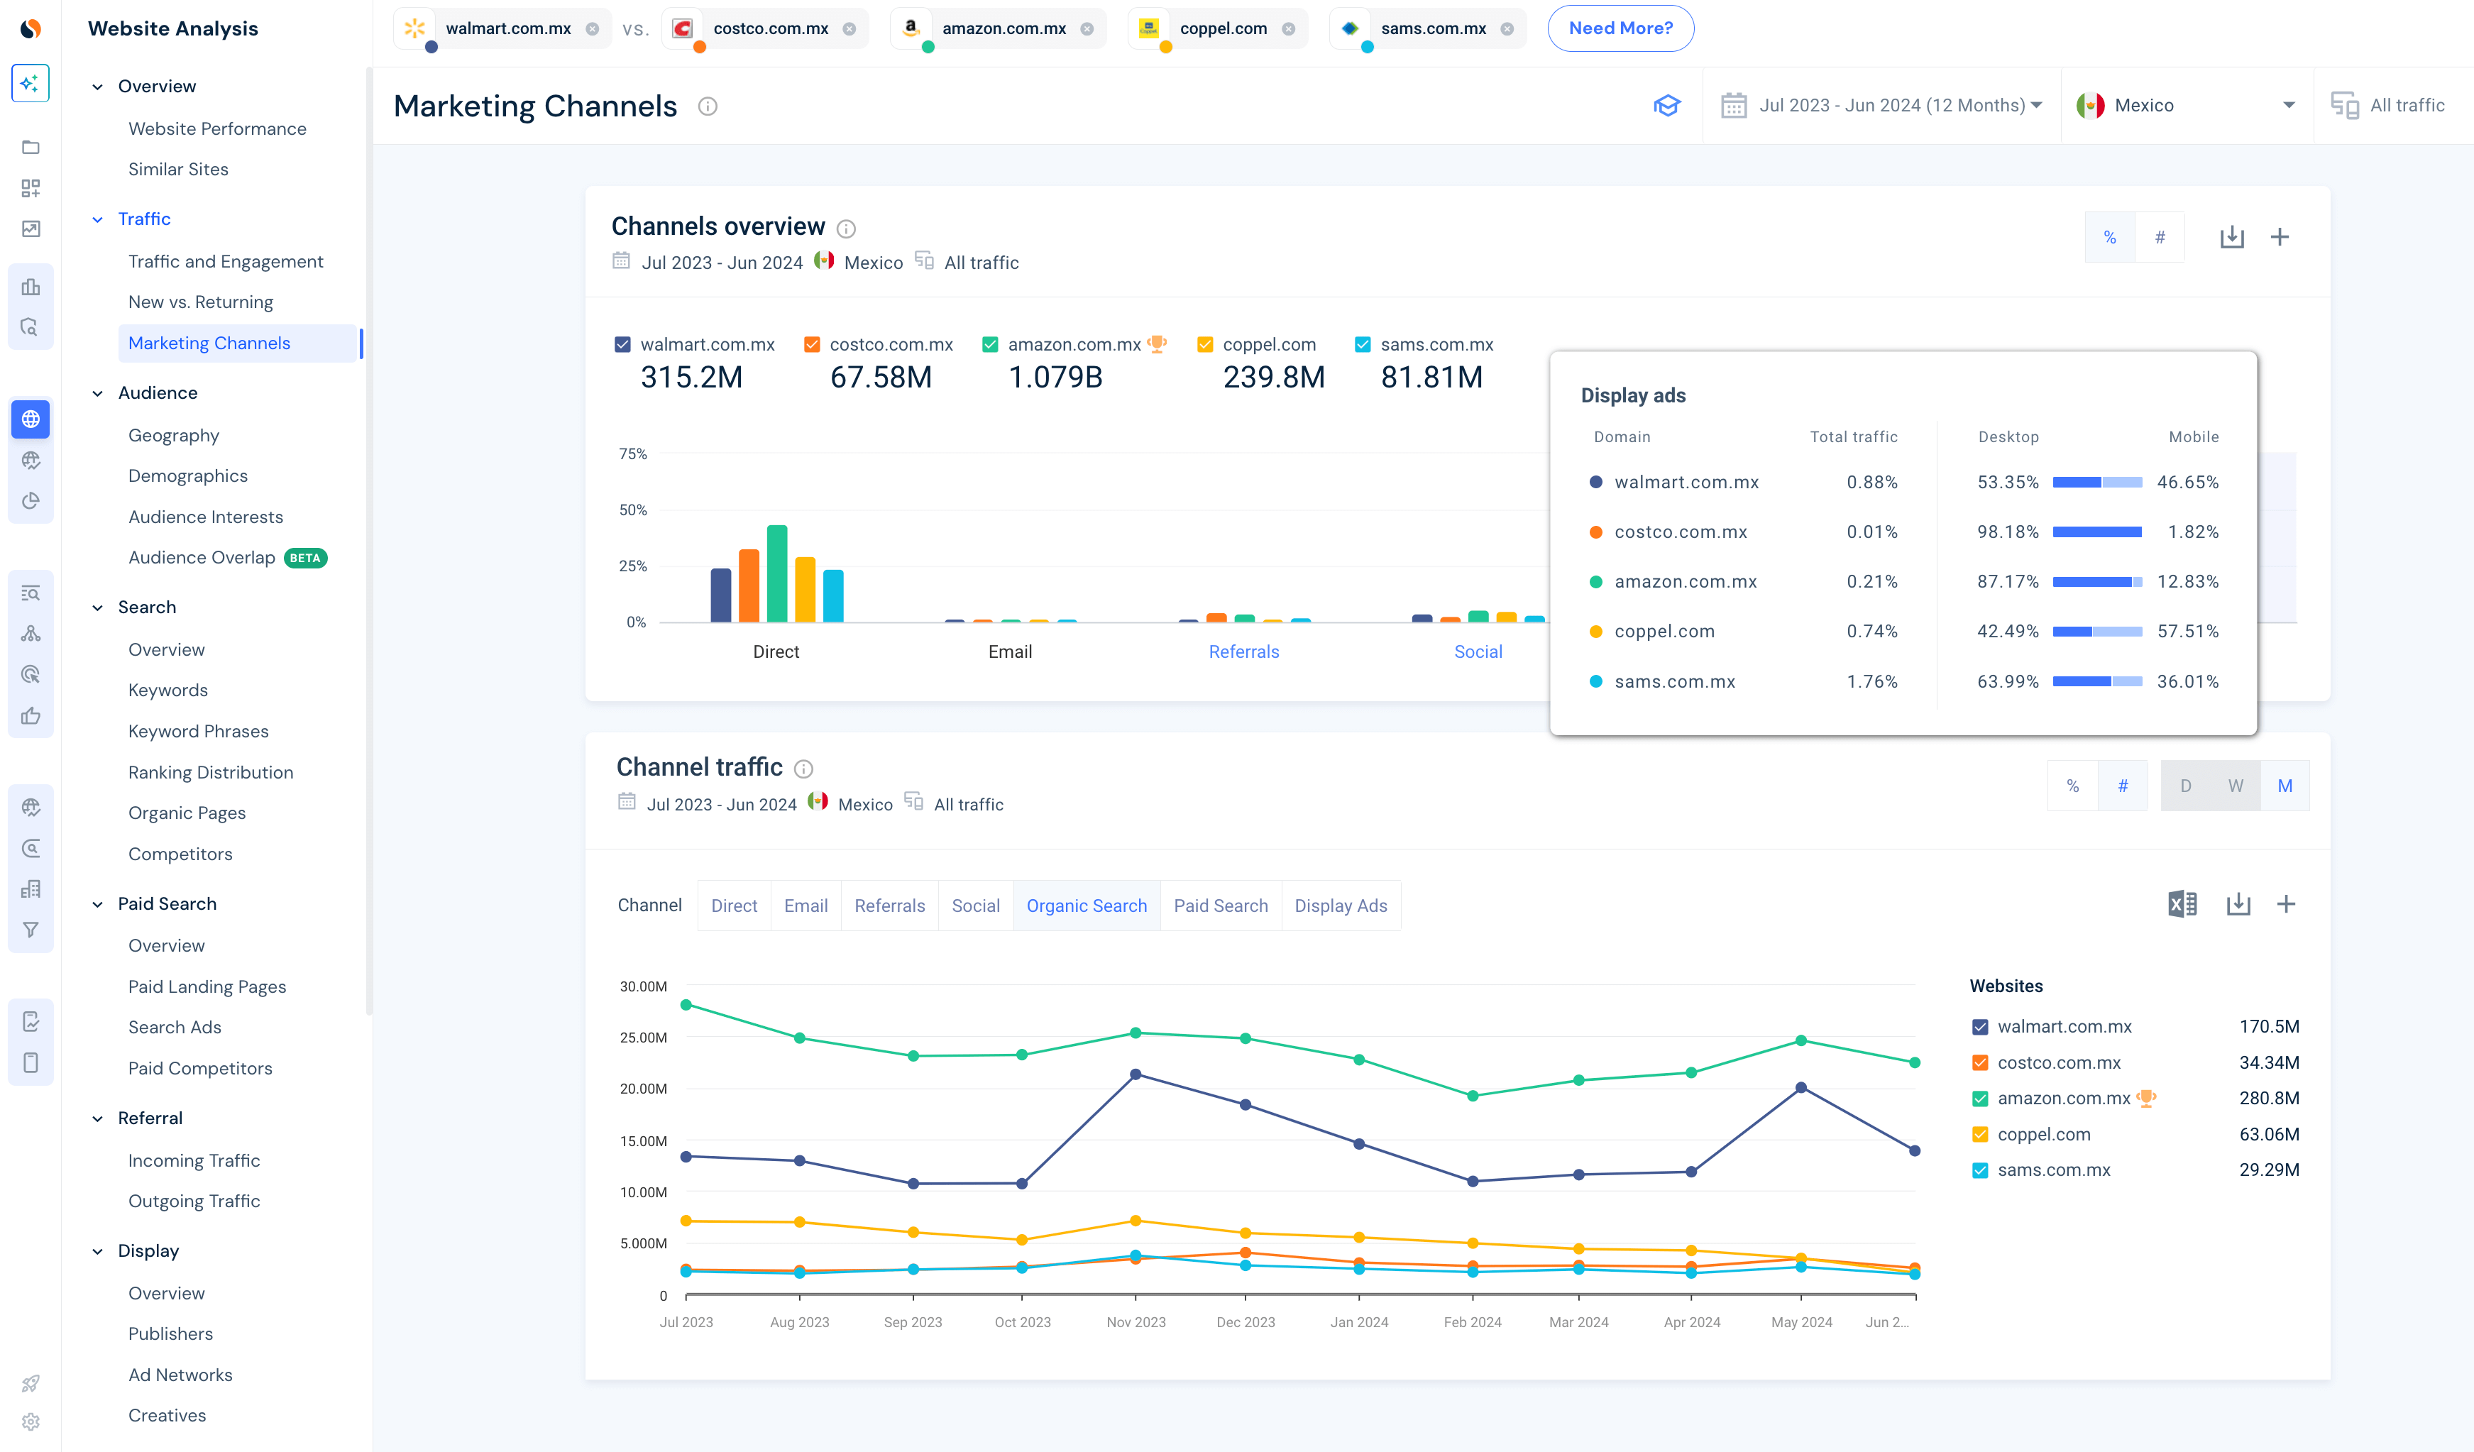Open the mobile phone icon in left rail
This screenshot has width=2474, height=1452.
coord(31,1063)
